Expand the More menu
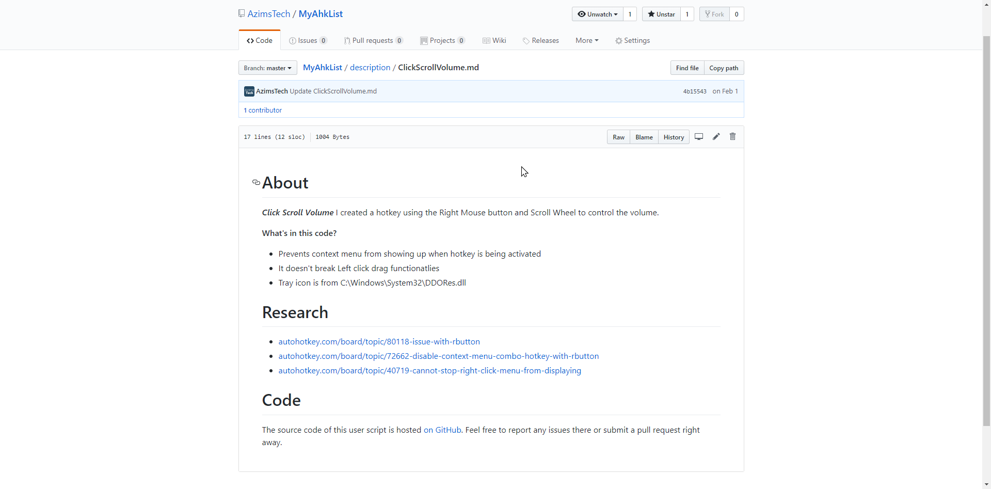Image resolution: width=991 pixels, height=489 pixels. (587, 40)
